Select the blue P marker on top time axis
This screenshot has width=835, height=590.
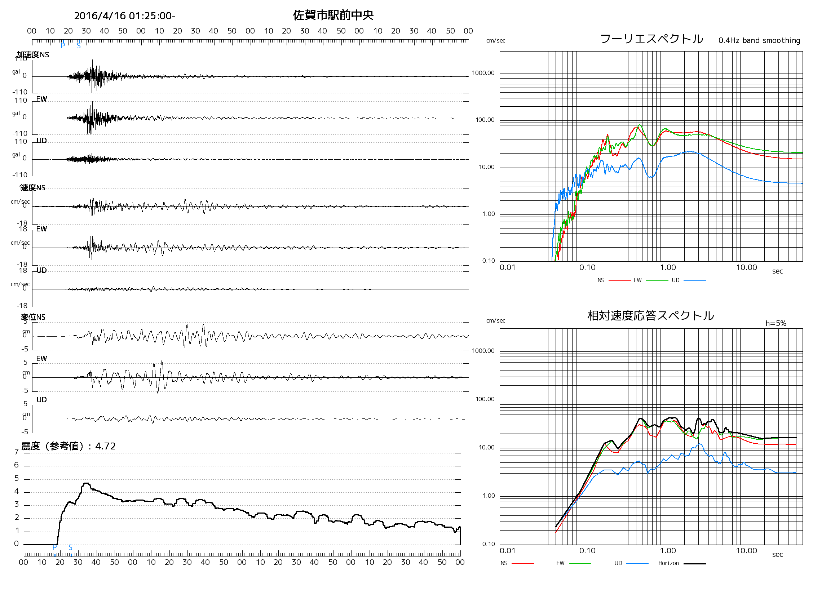63,45
